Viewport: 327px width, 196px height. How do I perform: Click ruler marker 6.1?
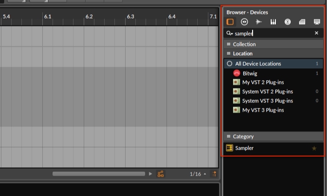coord(47,17)
